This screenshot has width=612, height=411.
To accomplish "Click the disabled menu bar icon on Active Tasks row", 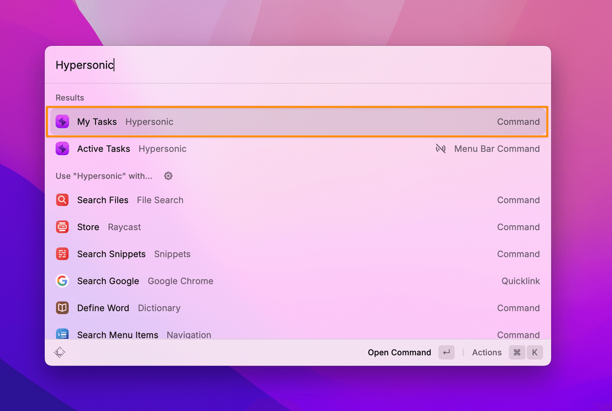I will (x=440, y=149).
